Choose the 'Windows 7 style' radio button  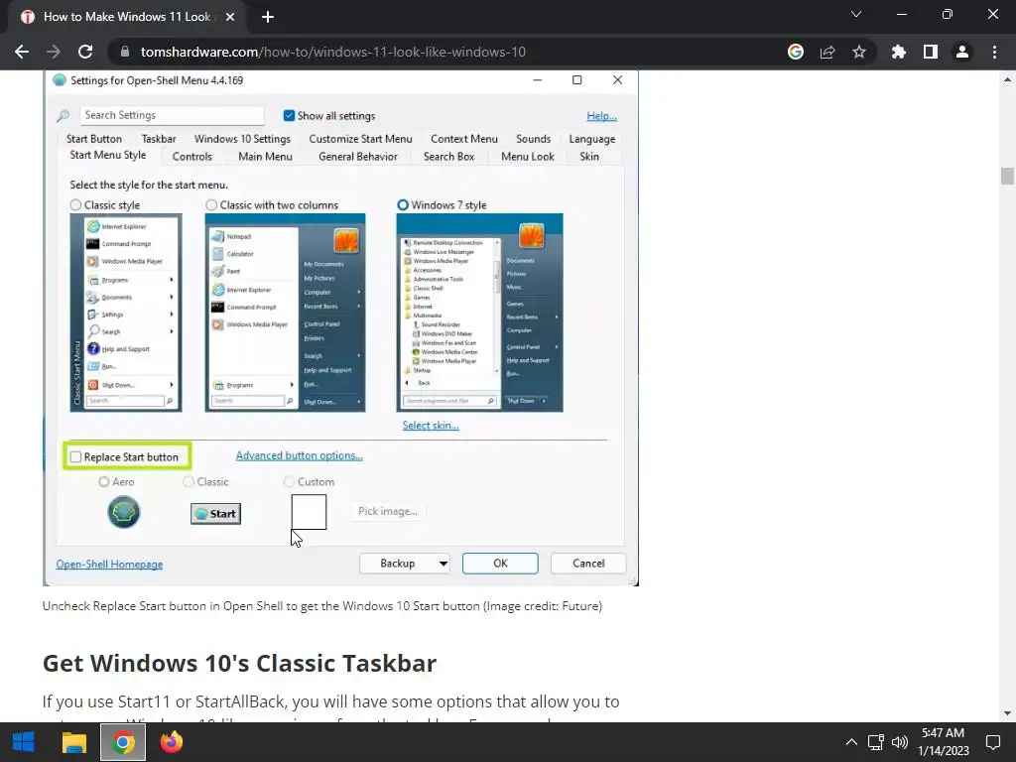tap(403, 204)
